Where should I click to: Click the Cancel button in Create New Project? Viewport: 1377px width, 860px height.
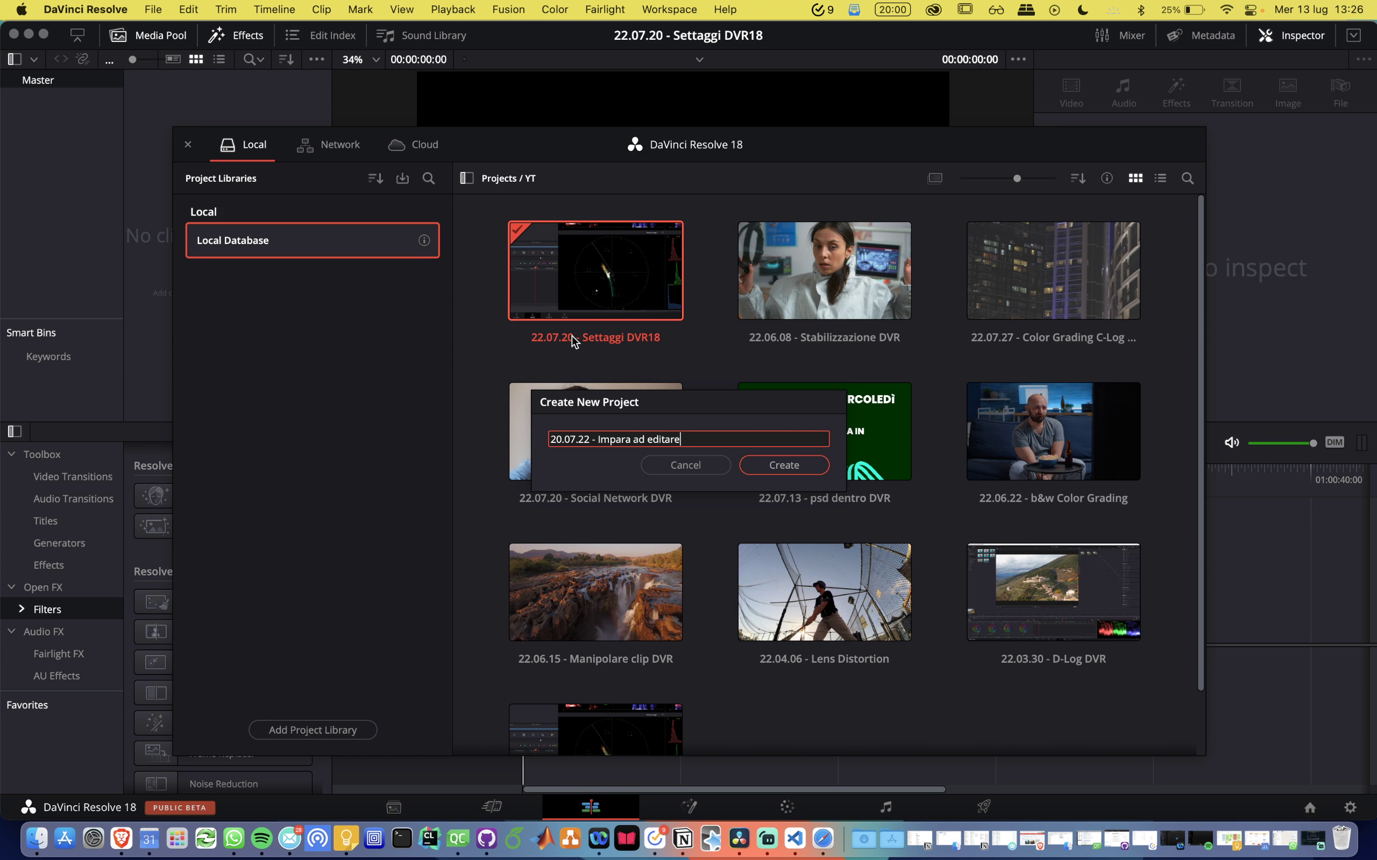tap(686, 465)
